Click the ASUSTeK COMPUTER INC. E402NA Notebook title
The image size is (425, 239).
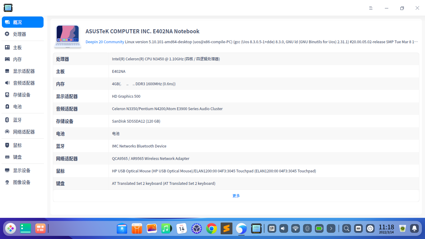point(142,31)
